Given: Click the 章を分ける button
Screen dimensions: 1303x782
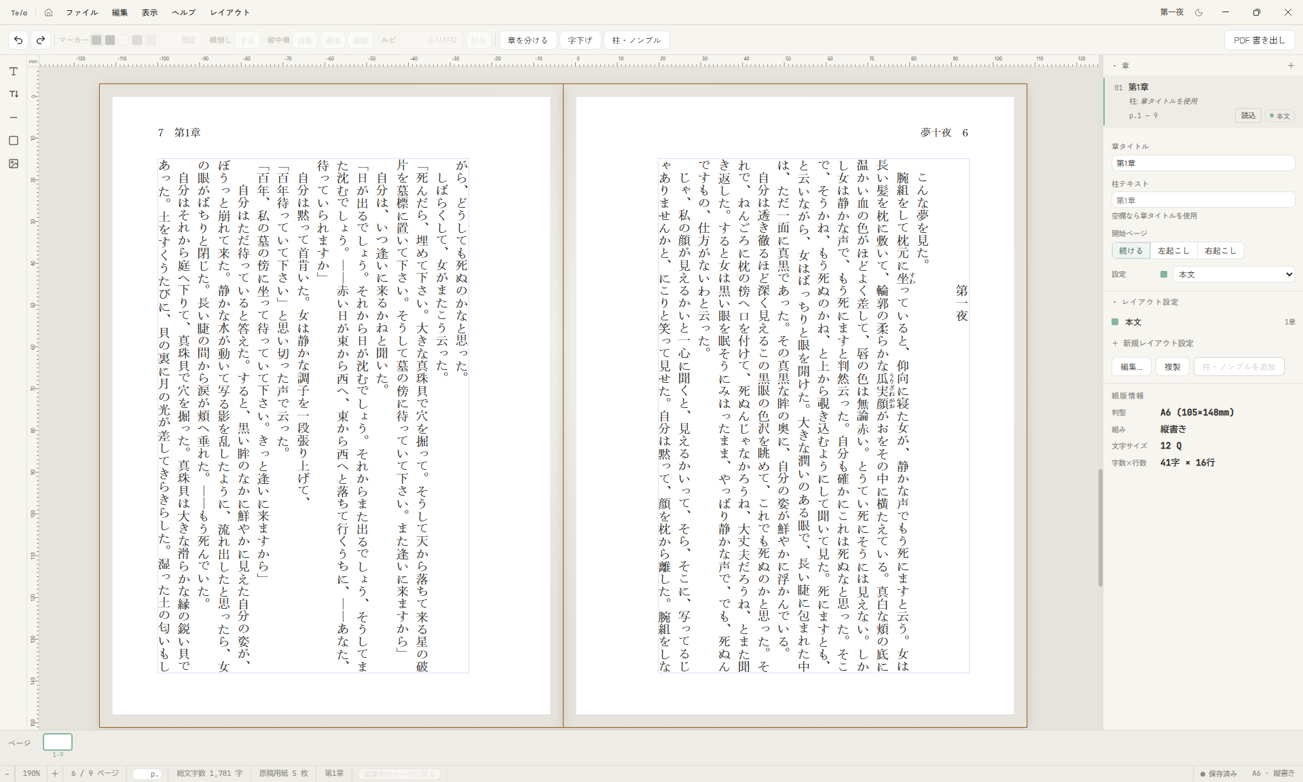Looking at the screenshot, I should (x=528, y=40).
